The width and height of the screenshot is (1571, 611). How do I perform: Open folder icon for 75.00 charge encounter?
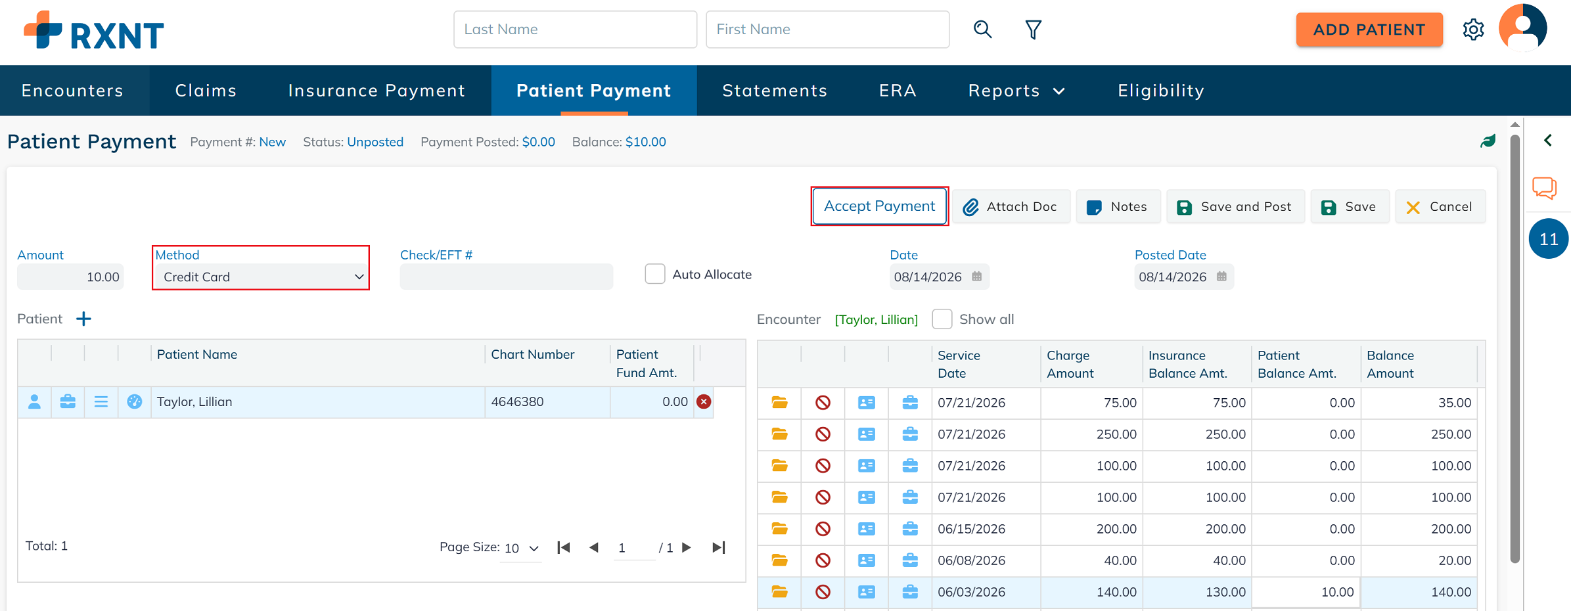(x=779, y=403)
